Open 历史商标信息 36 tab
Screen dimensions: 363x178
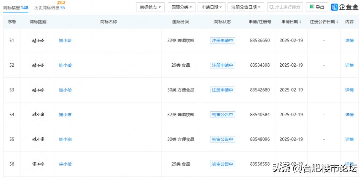[x=49, y=8]
